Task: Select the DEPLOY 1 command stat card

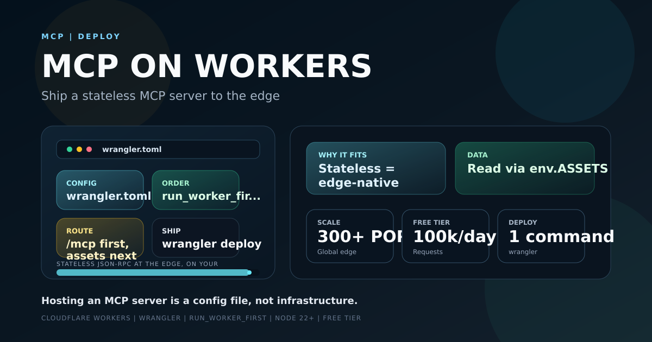Action: click(541, 236)
